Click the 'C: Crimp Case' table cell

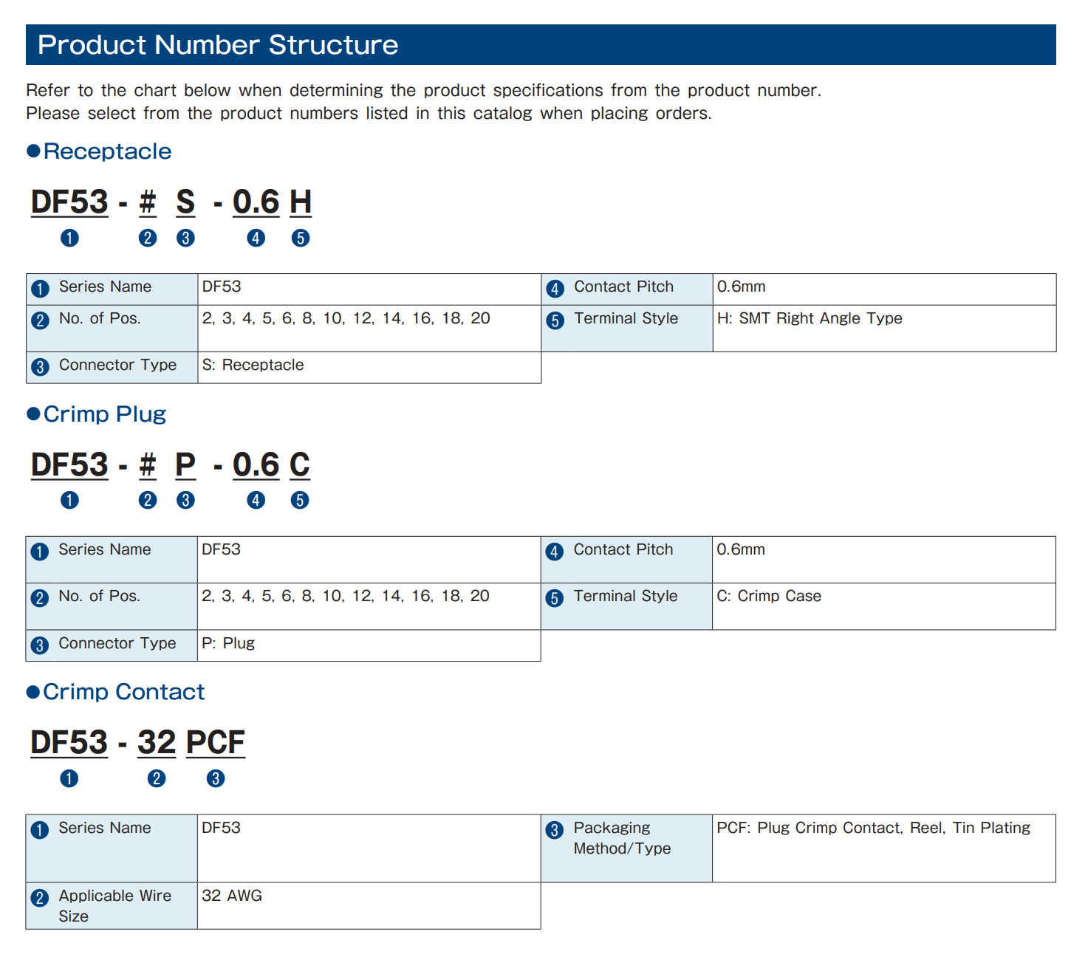click(x=884, y=606)
